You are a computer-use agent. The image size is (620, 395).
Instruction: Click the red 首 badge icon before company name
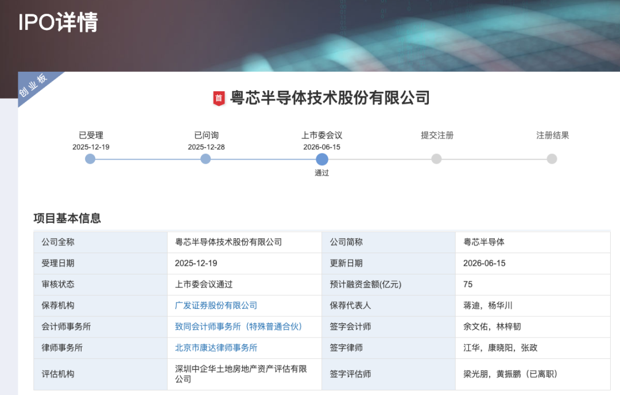click(219, 98)
